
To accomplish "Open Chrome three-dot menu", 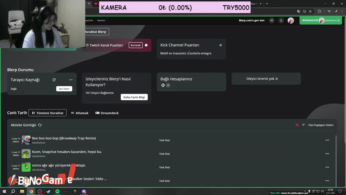I will (342, 11).
